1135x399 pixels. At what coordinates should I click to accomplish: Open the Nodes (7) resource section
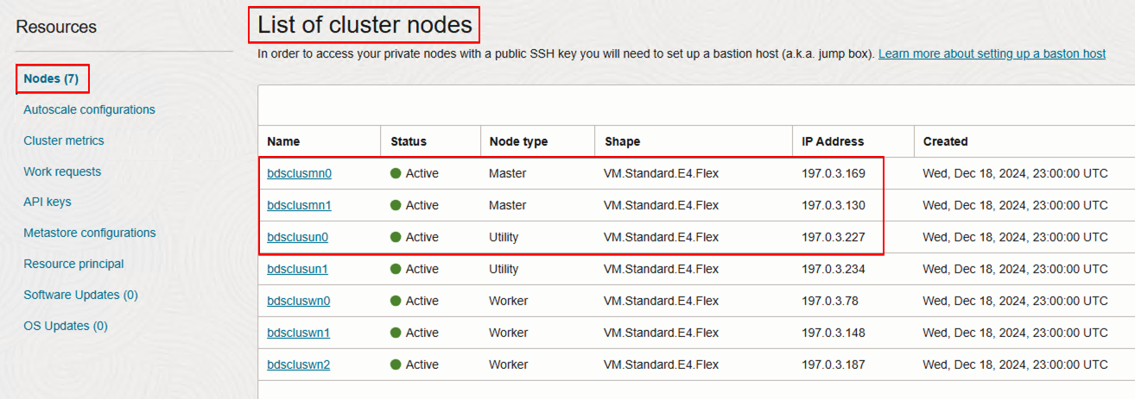click(51, 78)
